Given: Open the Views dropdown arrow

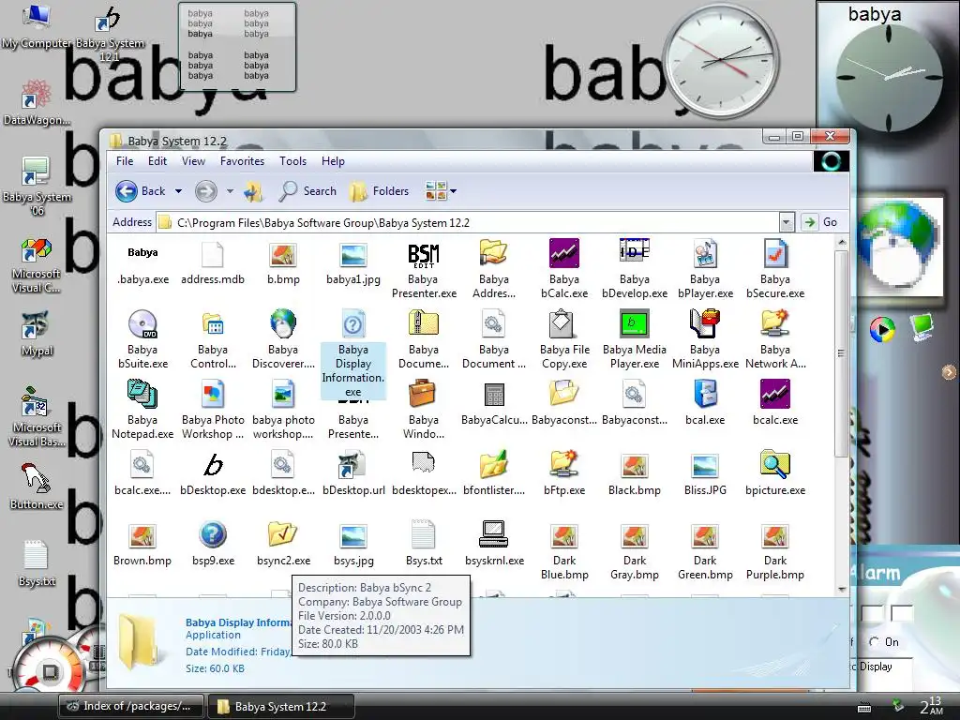Looking at the screenshot, I should click(454, 191).
